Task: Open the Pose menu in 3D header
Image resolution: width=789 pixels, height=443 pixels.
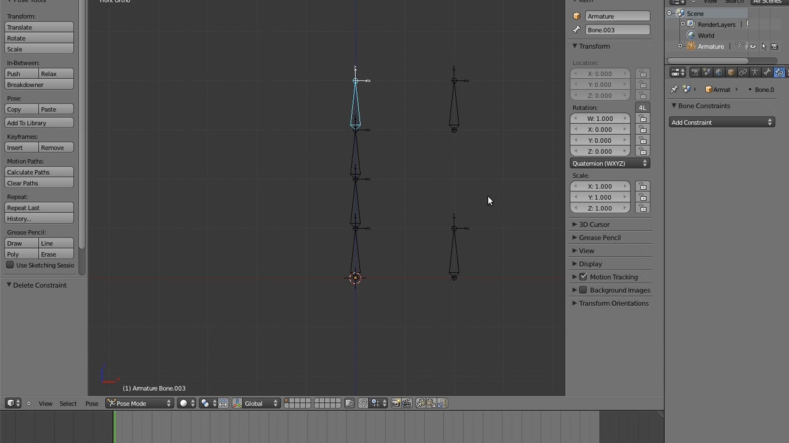Action: pyautogui.click(x=92, y=404)
